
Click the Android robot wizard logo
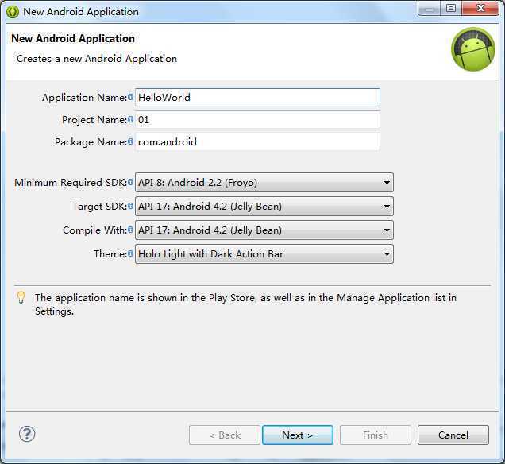coord(472,49)
